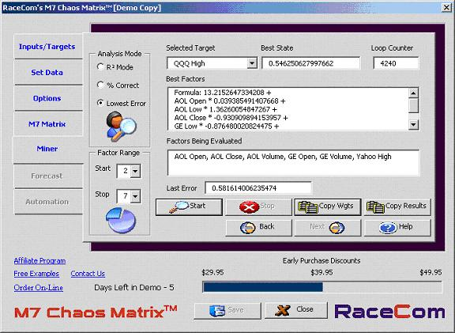Screen dimensions: 455x333
Task: Click the $29.95 discount price label
Action: click(x=212, y=273)
